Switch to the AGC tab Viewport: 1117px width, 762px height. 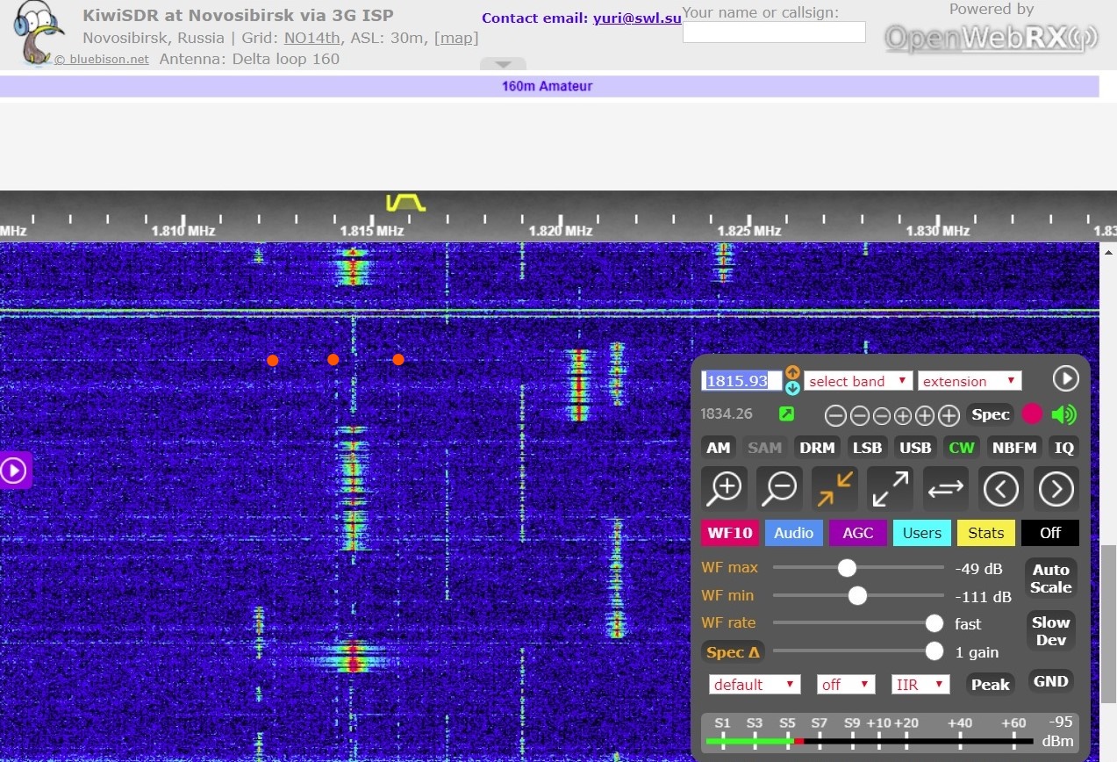point(857,533)
